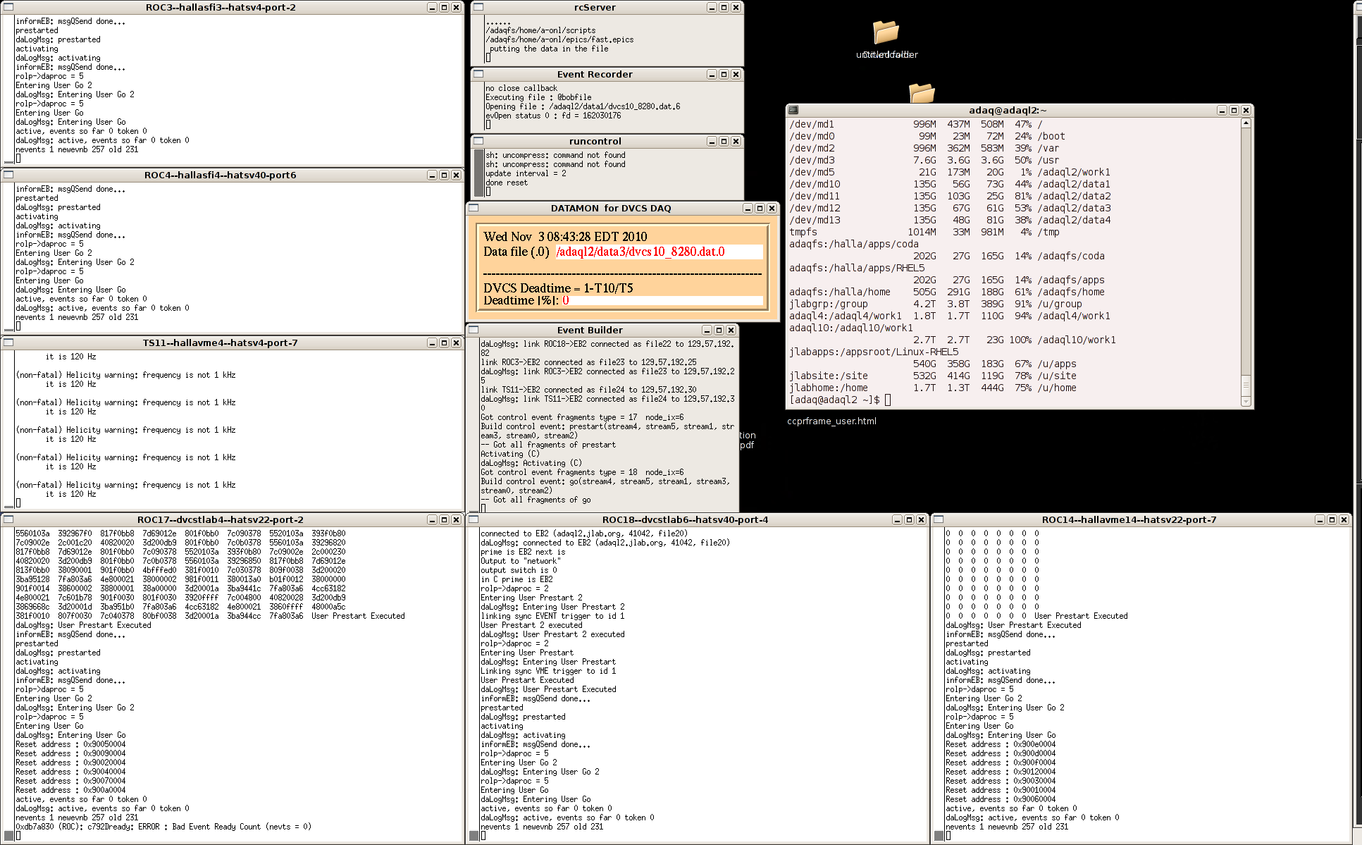Click the TS11--hallavme4--hatsv4-port-7 title bar

[x=220, y=343]
